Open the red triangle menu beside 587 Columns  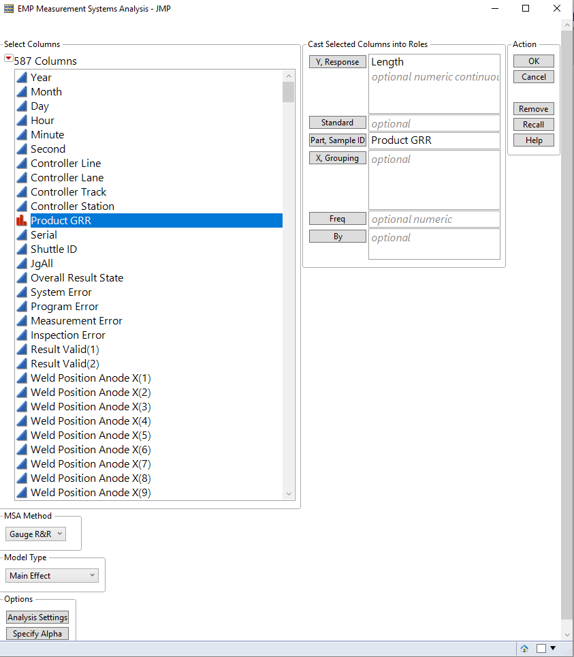pyautogui.click(x=8, y=59)
